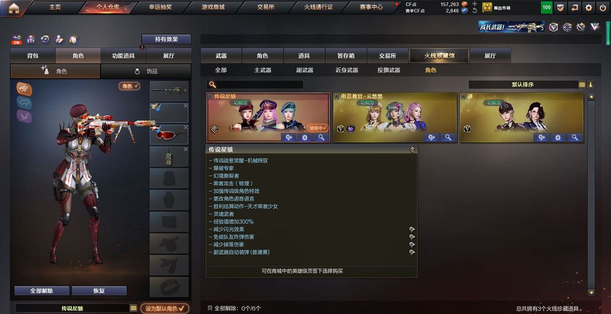Click wrench icon on 电竞教官-云悠悠 card
This screenshot has height=314, width=611.
431,137
